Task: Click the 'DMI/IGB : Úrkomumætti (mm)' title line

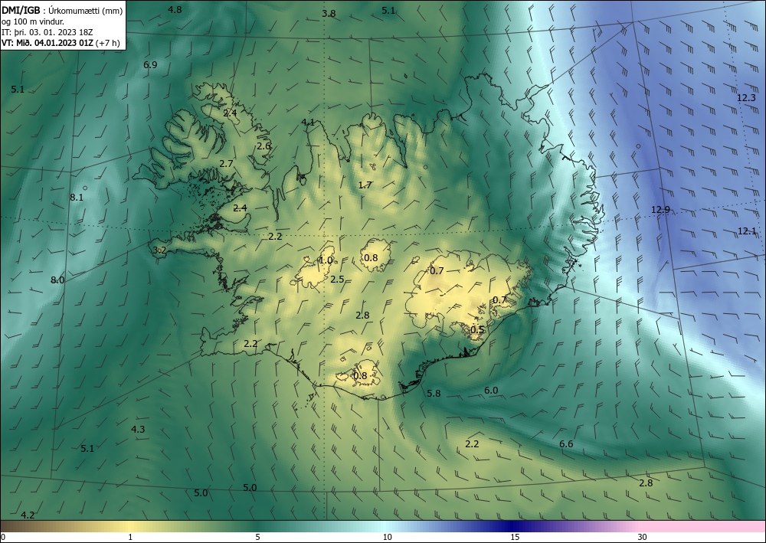Action: 62,10
